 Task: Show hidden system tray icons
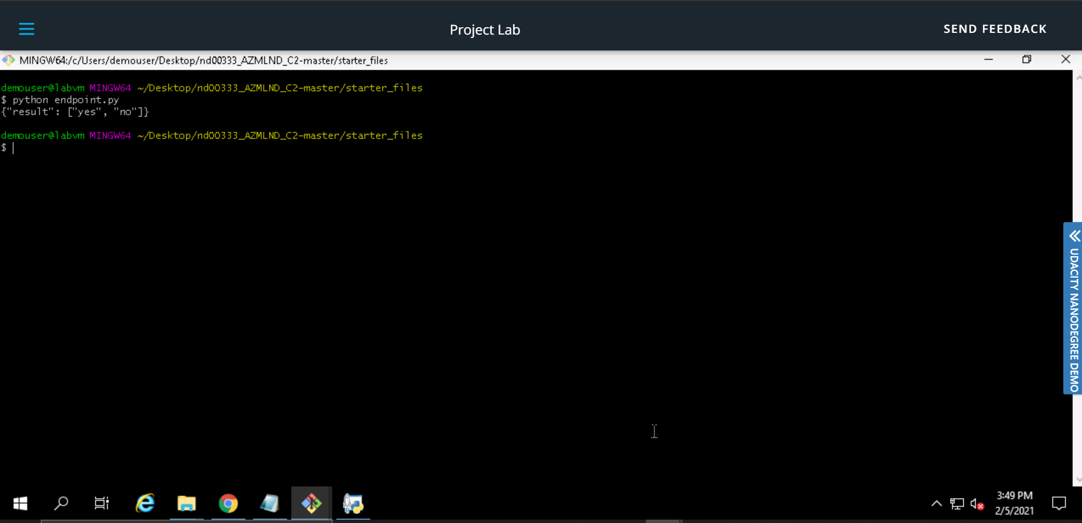pos(936,503)
